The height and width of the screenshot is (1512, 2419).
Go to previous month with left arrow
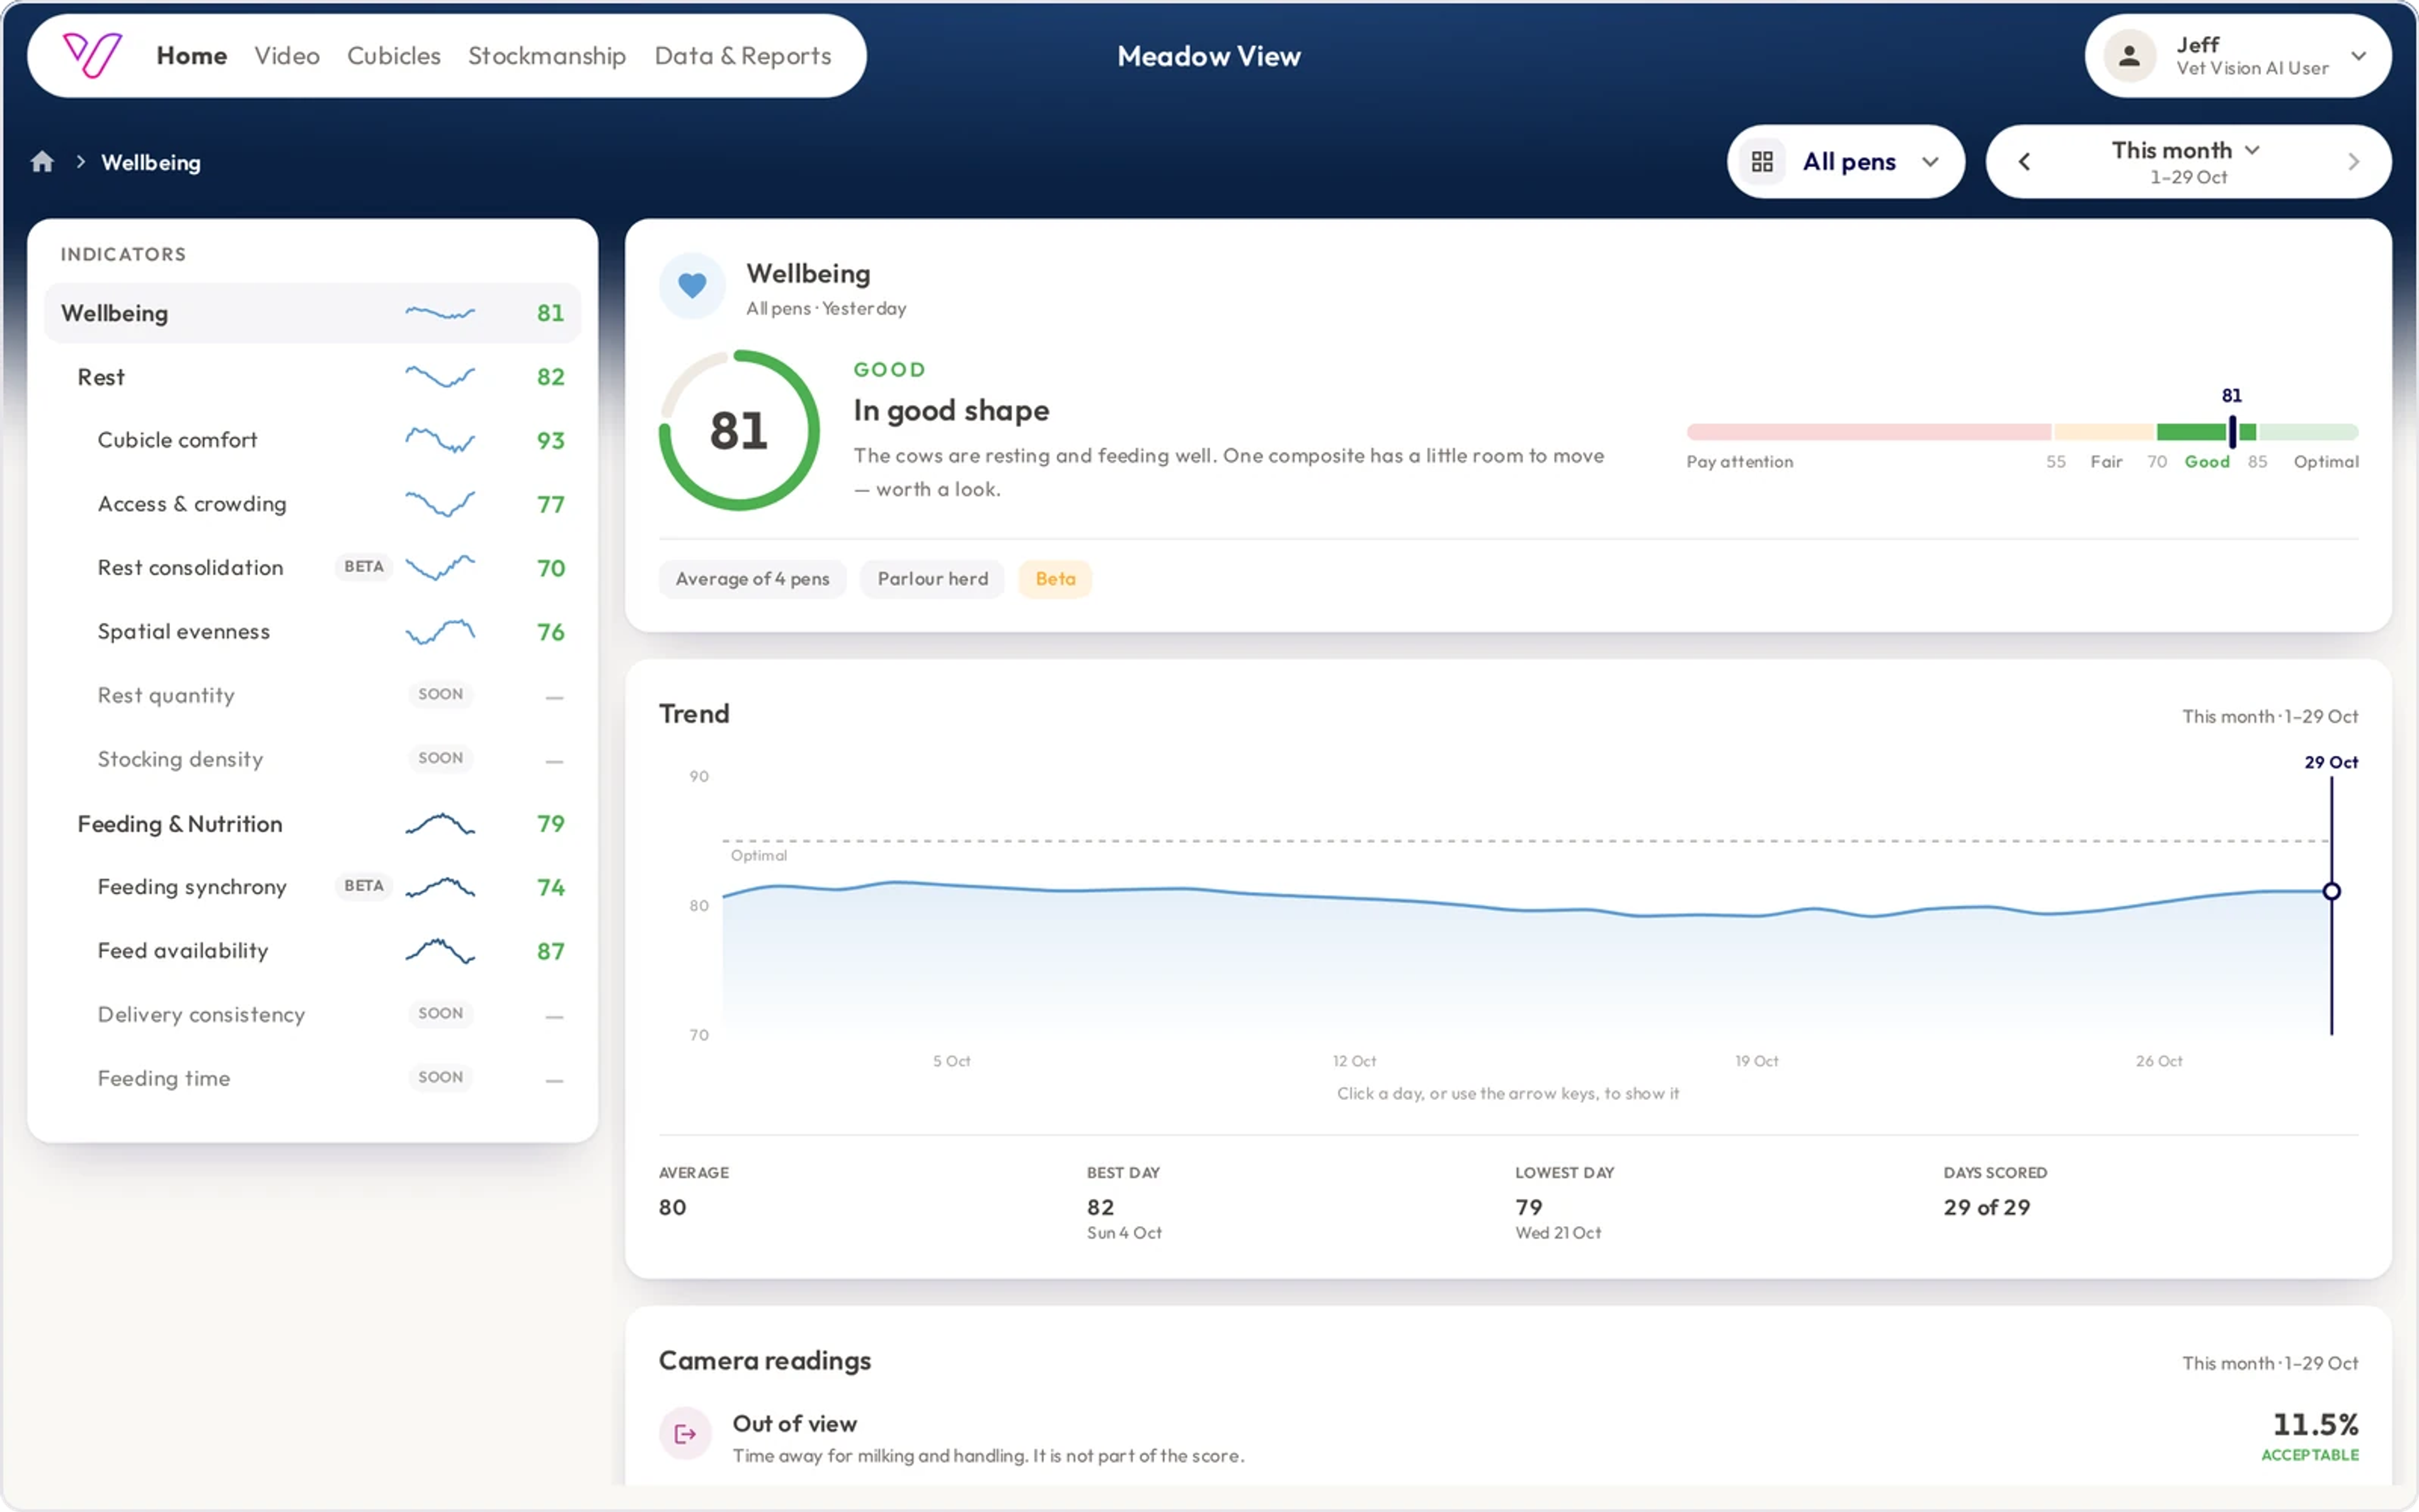coord(2024,162)
